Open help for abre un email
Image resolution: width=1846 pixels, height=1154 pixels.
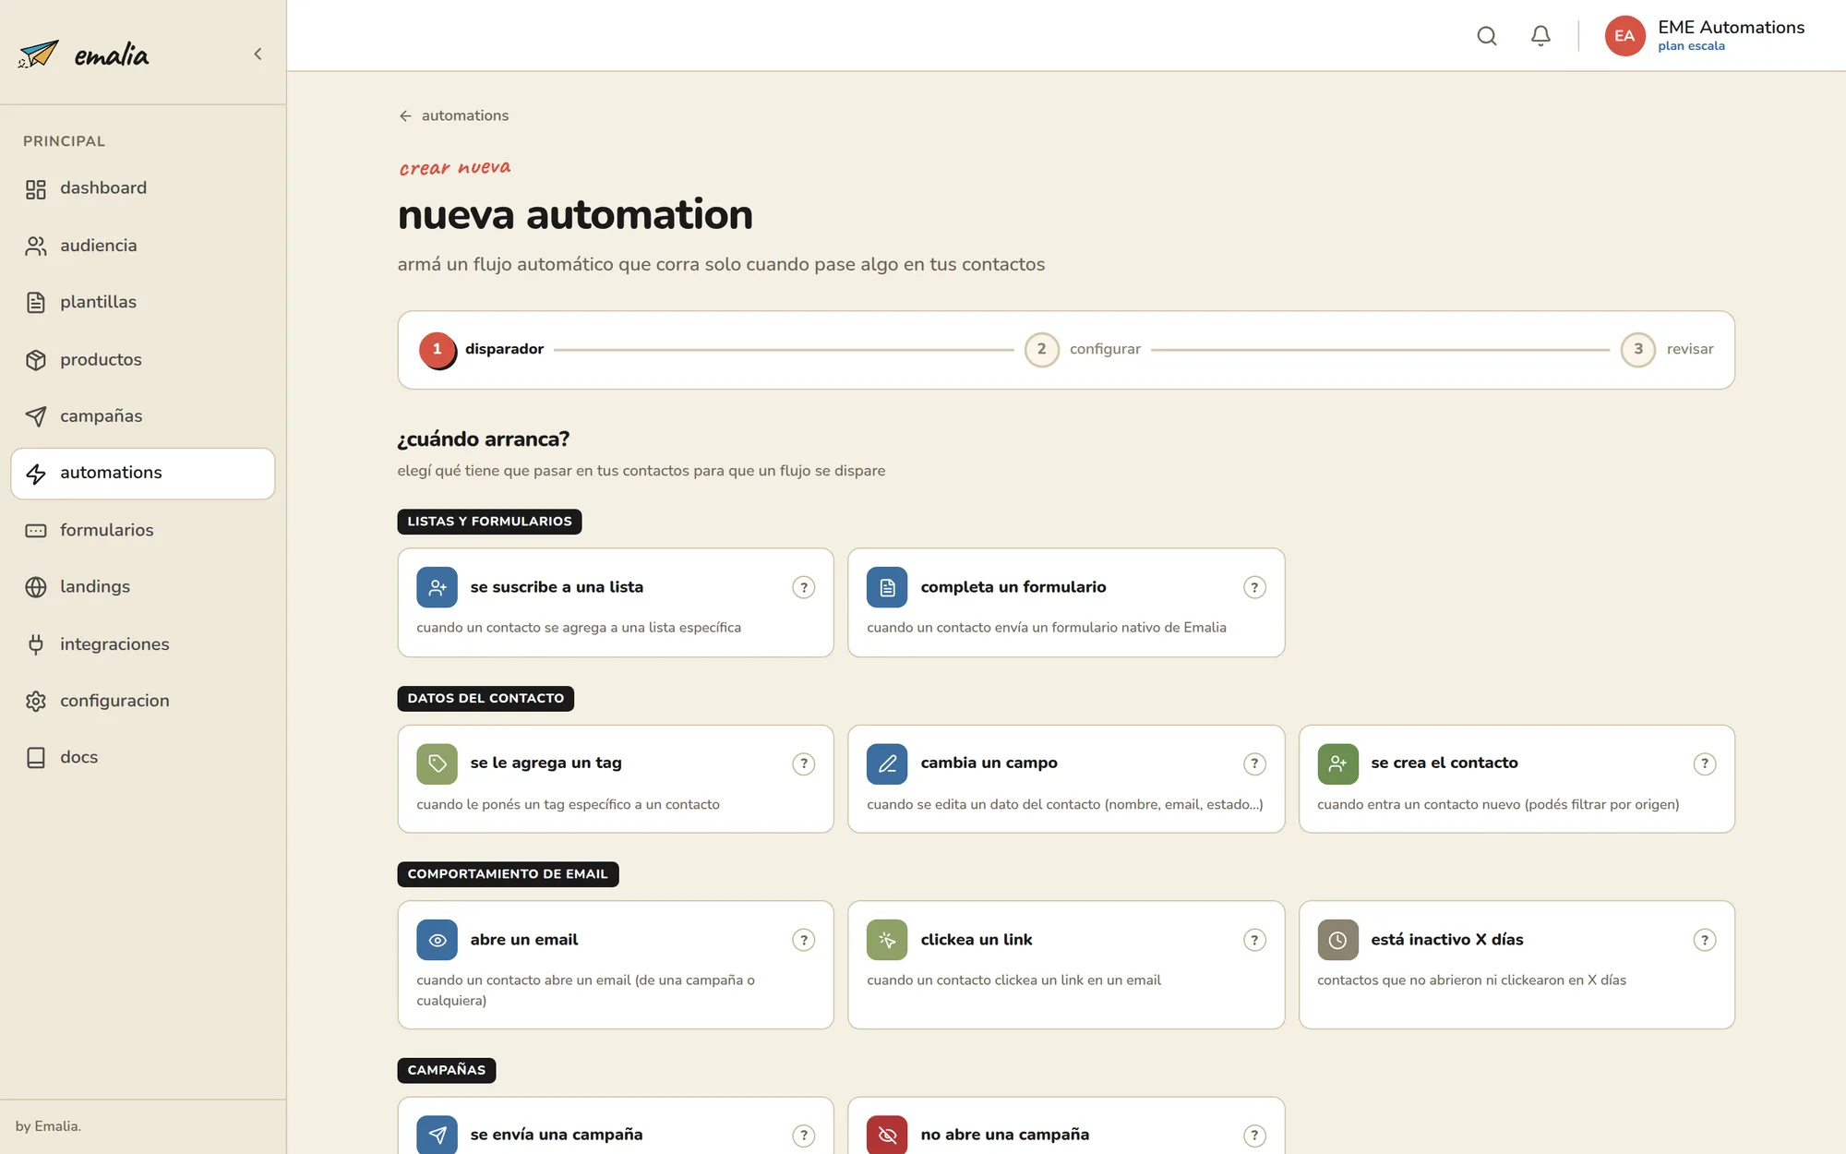(x=804, y=940)
